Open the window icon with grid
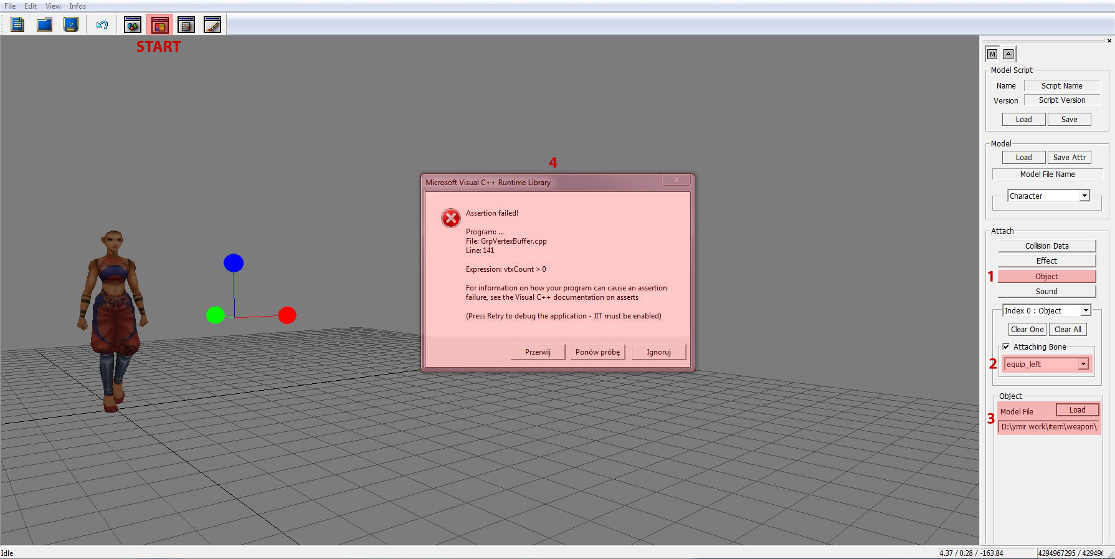The height and width of the screenshot is (559, 1115). point(186,25)
